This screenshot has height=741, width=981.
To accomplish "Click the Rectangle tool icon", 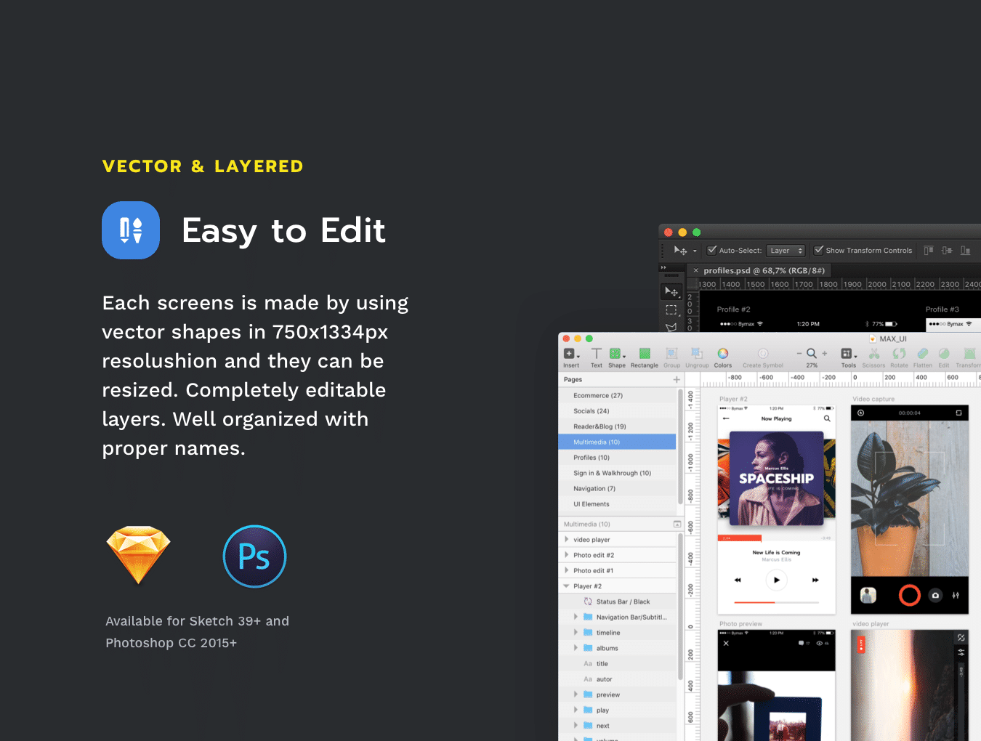I will point(644,354).
